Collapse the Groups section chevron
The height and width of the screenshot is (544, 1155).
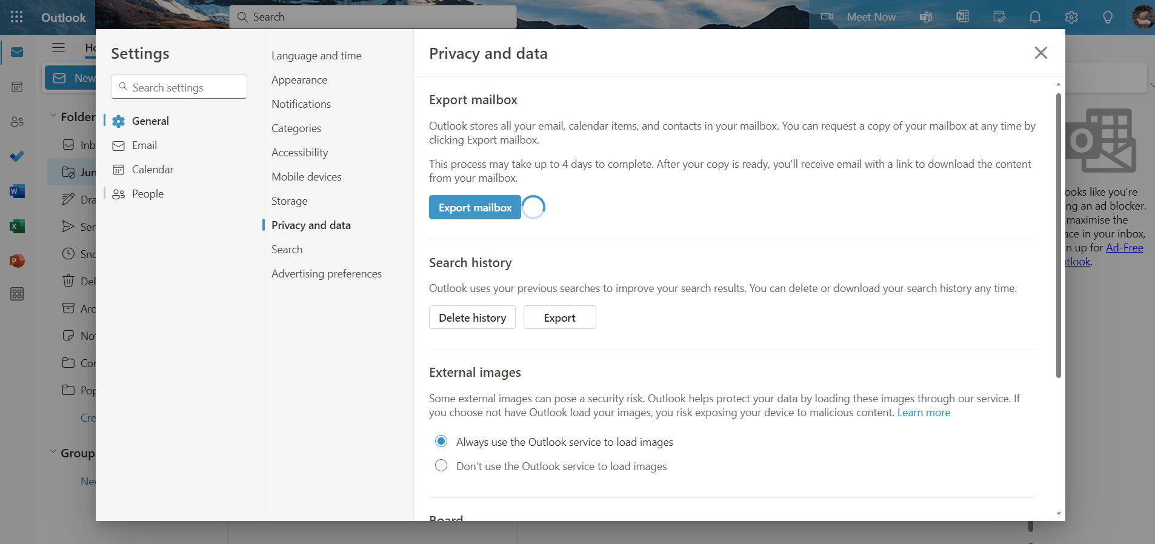click(53, 452)
